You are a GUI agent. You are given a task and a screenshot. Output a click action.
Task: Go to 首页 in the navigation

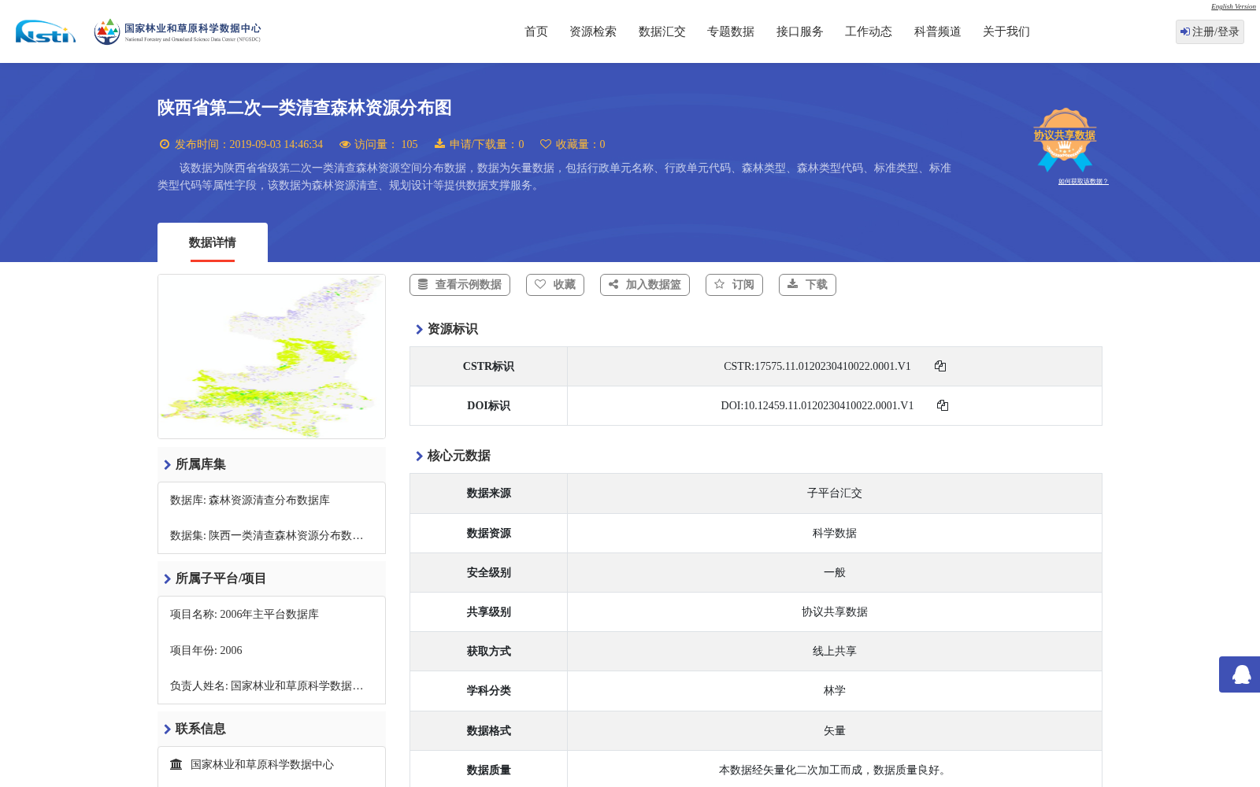(x=536, y=31)
